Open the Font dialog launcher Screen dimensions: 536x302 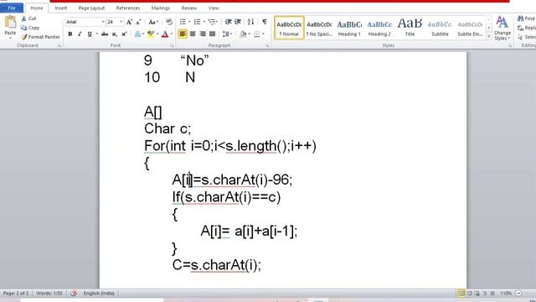click(x=172, y=45)
